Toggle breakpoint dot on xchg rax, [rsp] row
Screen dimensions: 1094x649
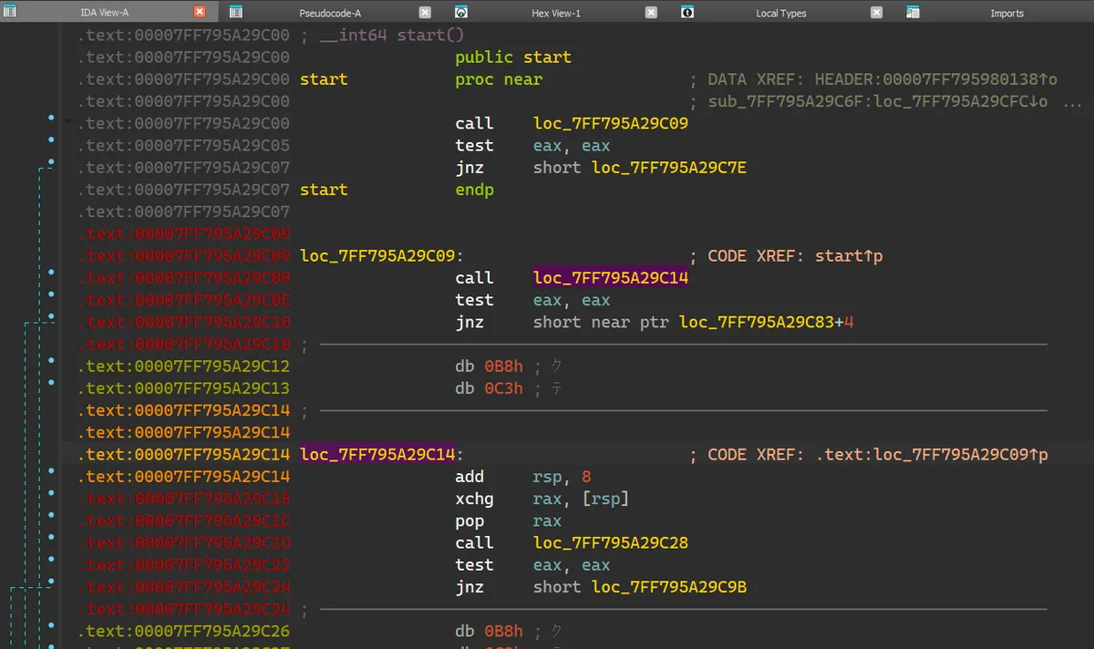point(51,493)
